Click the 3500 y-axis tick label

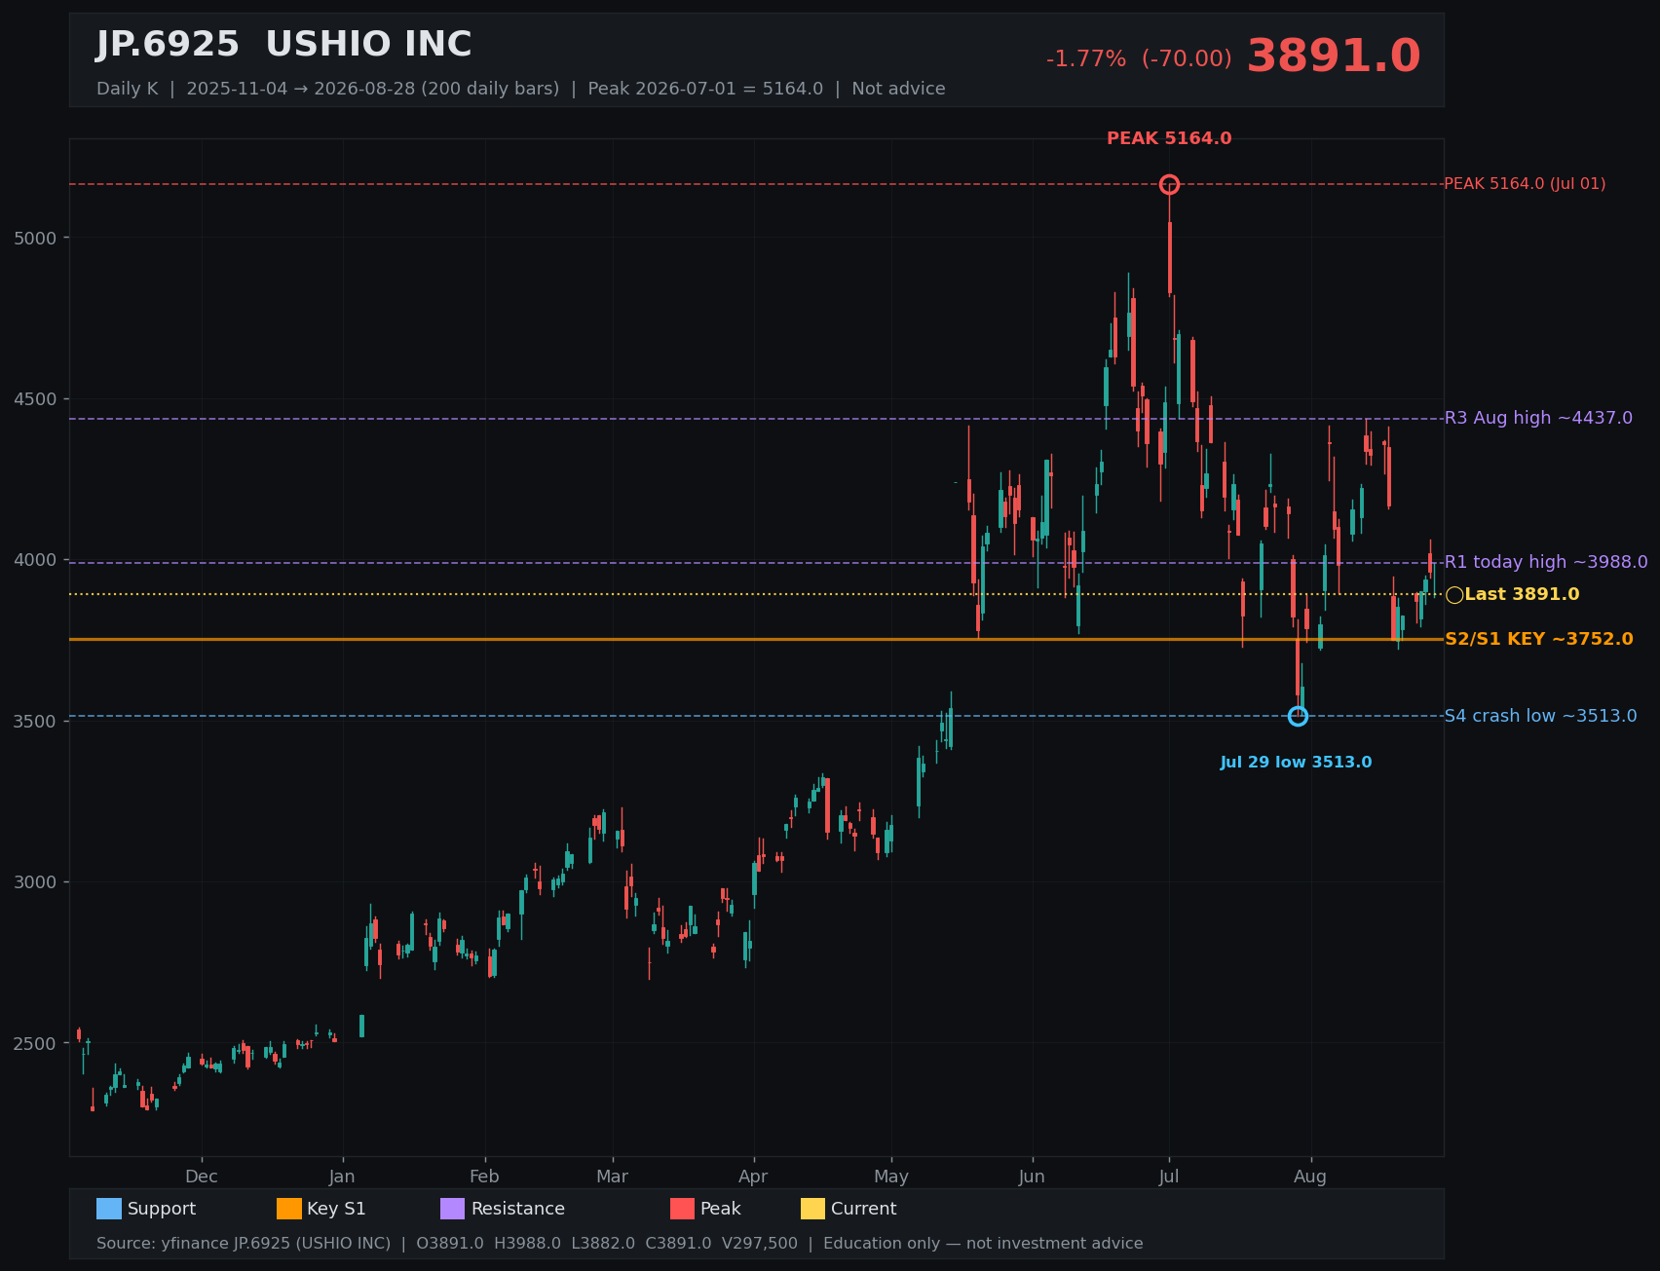37,722
